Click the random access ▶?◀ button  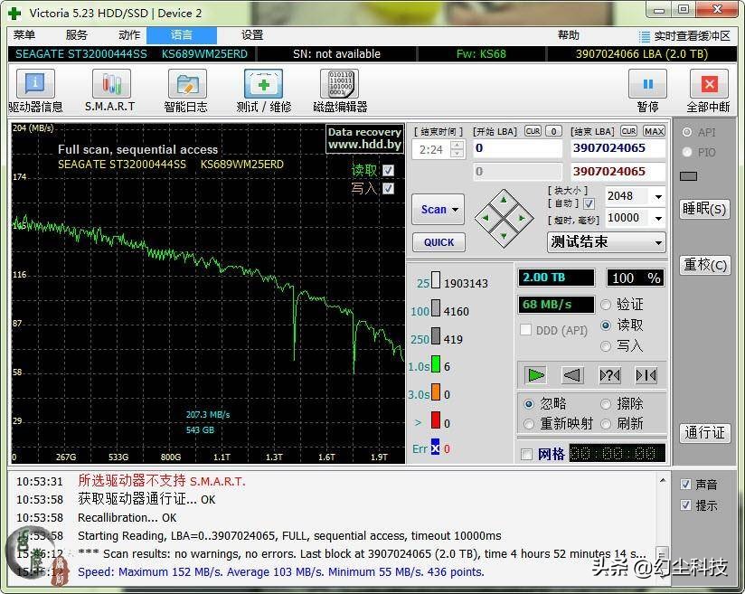(x=609, y=375)
